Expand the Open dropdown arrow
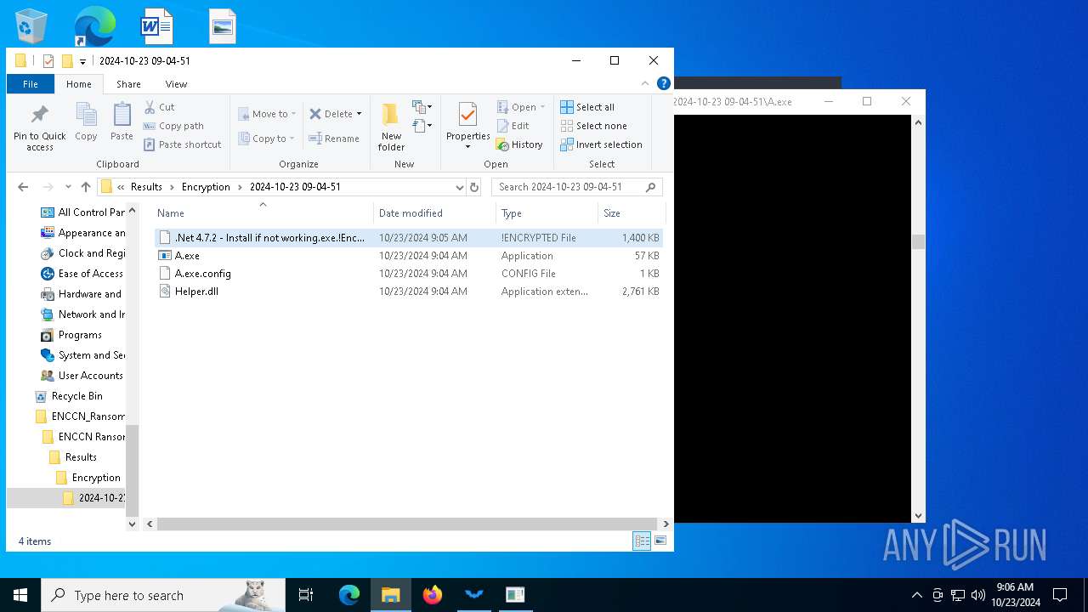1088x612 pixels. [542, 107]
